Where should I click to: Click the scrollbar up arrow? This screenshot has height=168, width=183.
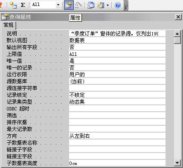tap(177, 34)
